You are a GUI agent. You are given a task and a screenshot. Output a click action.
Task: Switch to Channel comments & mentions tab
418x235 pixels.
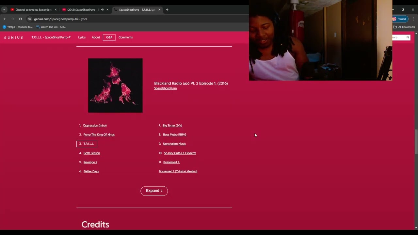pyautogui.click(x=34, y=10)
